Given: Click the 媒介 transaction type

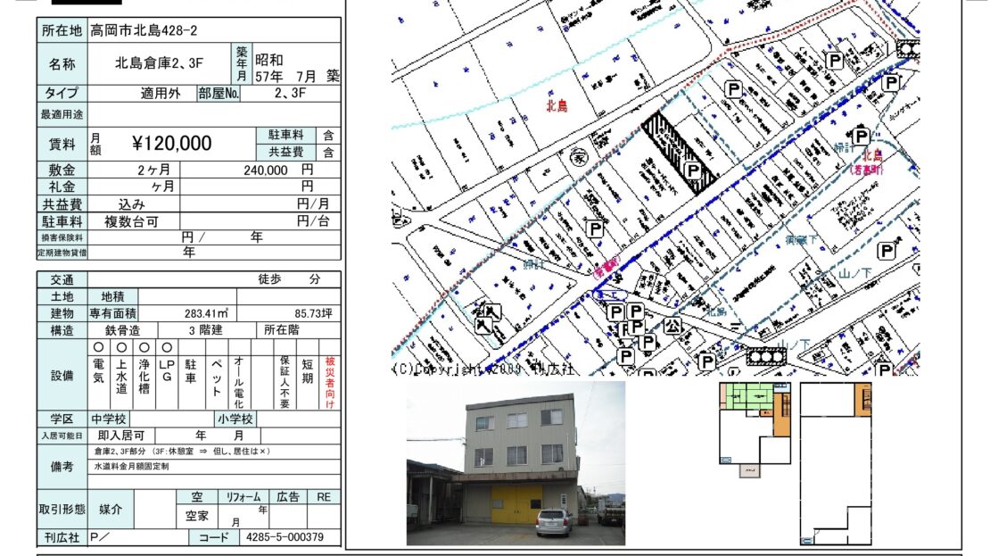Looking at the screenshot, I should pyautogui.click(x=111, y=510).
